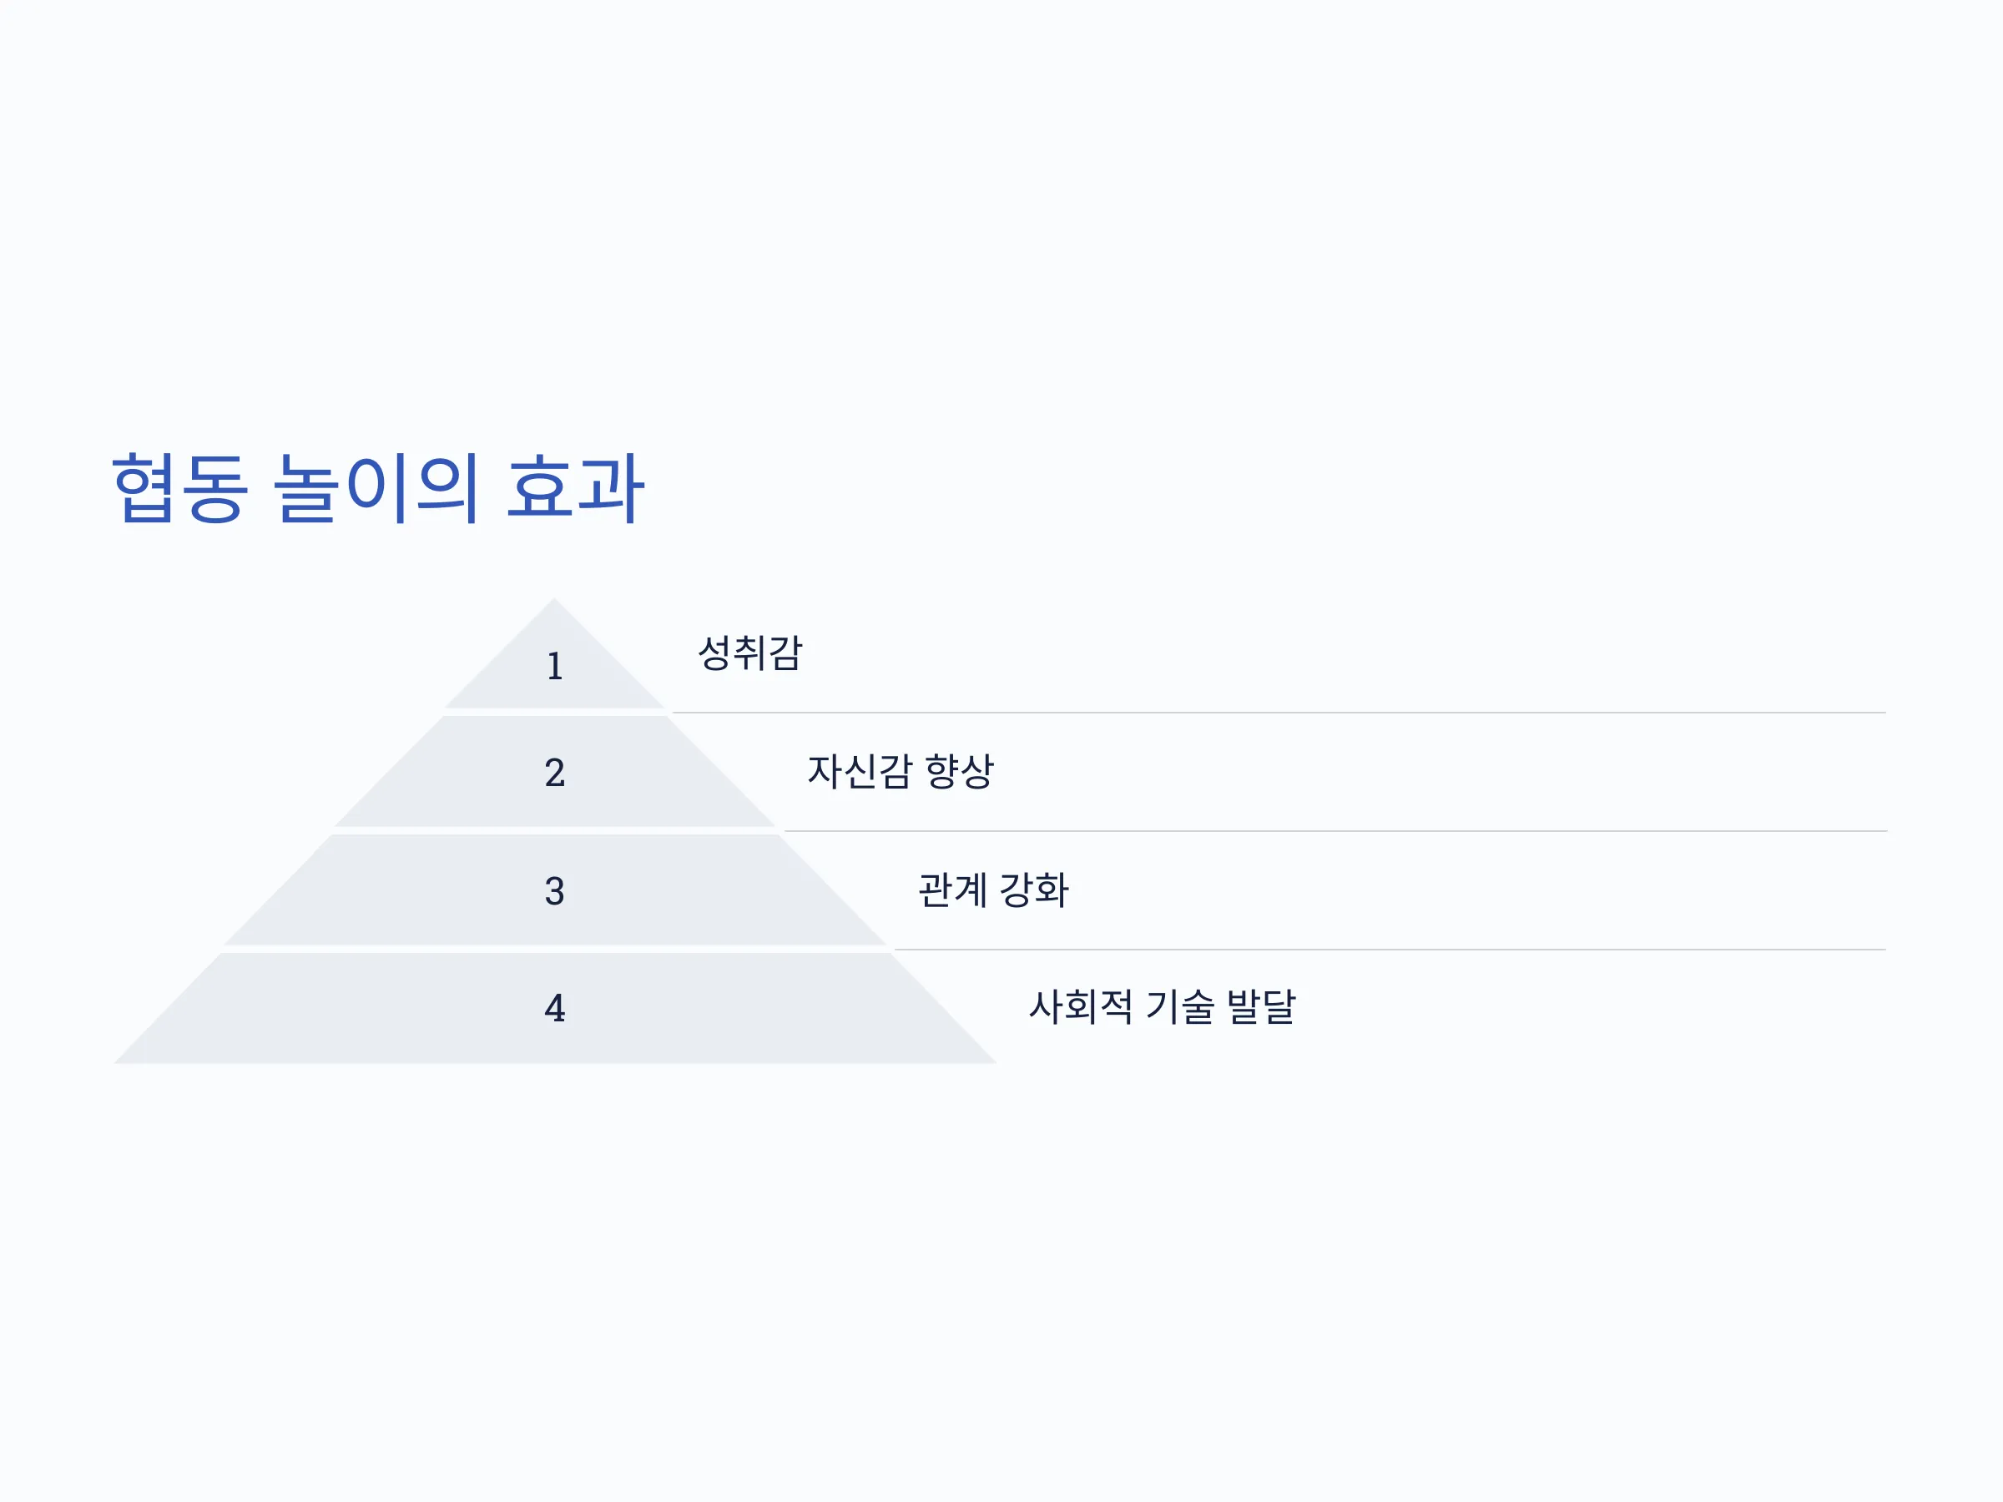This screenshot has height=1502, width=2003.
Task: Select the word 강화 in the third label
Action: click(1034, 890)
